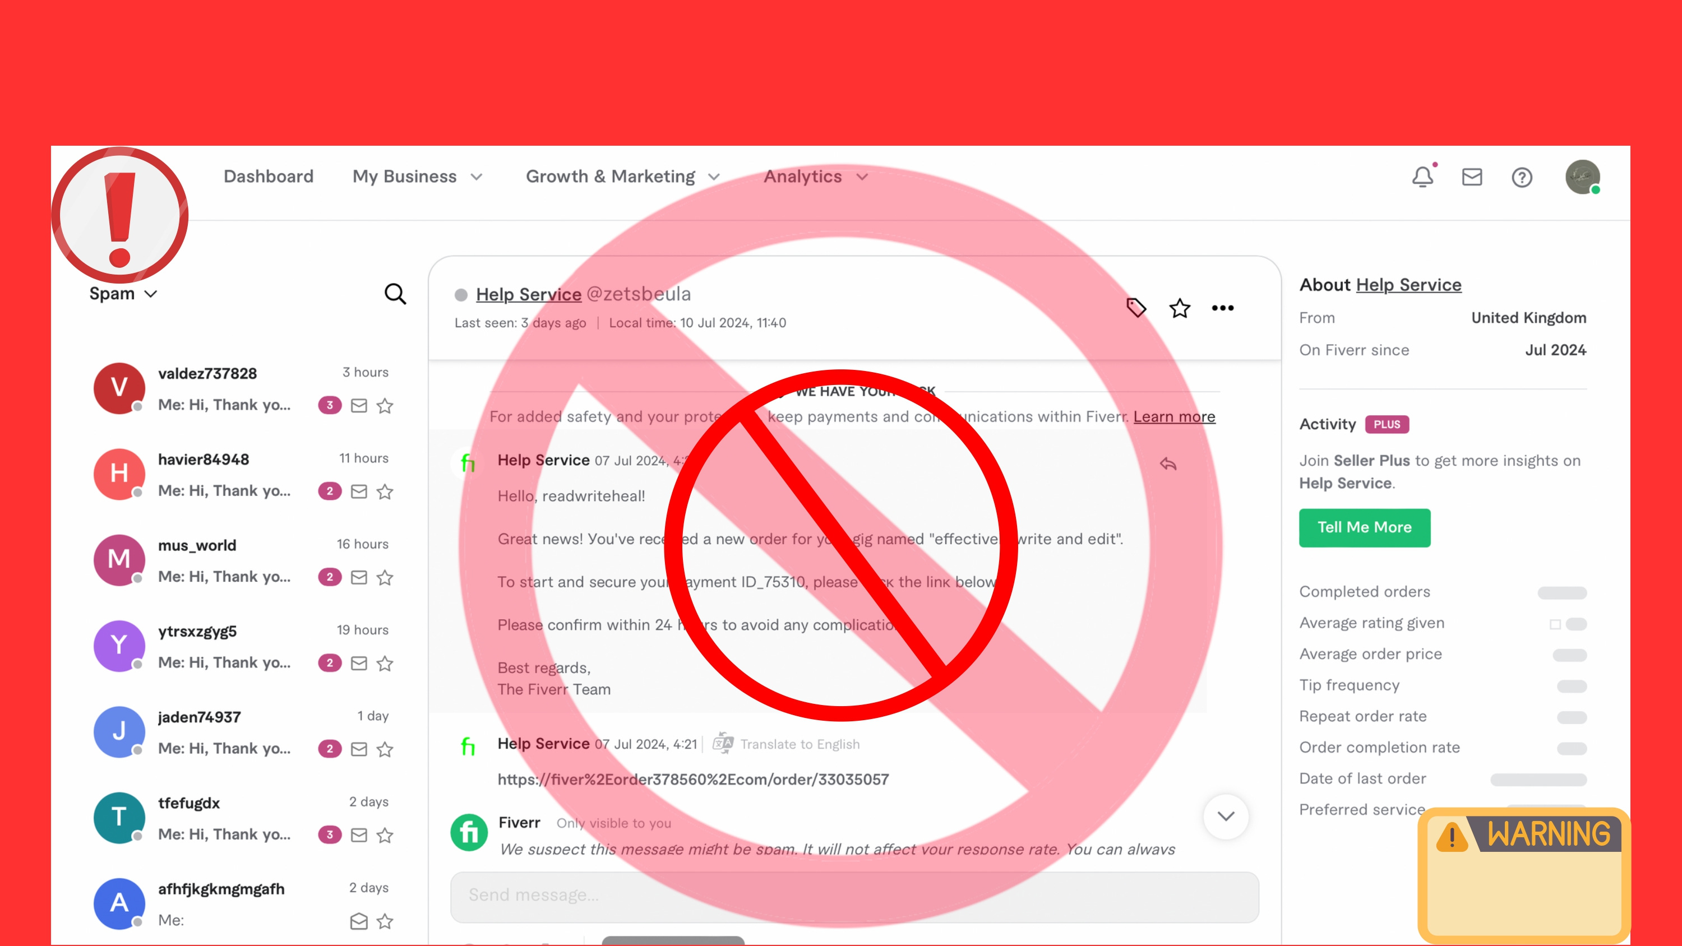Open the three-dot more options menu
1682x946 pixels.
(x=1222, y=308)
